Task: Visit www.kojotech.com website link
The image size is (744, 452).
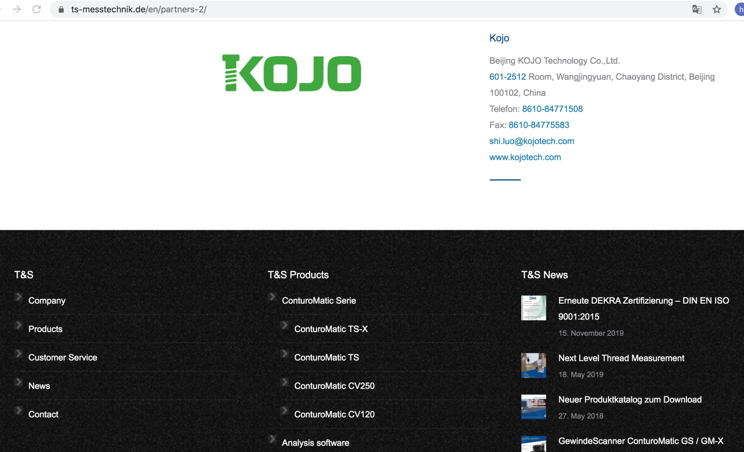Action: coord(525,157)
